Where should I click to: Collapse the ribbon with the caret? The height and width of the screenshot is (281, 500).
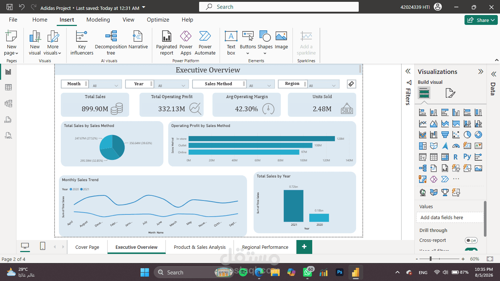tap(496, 60)
